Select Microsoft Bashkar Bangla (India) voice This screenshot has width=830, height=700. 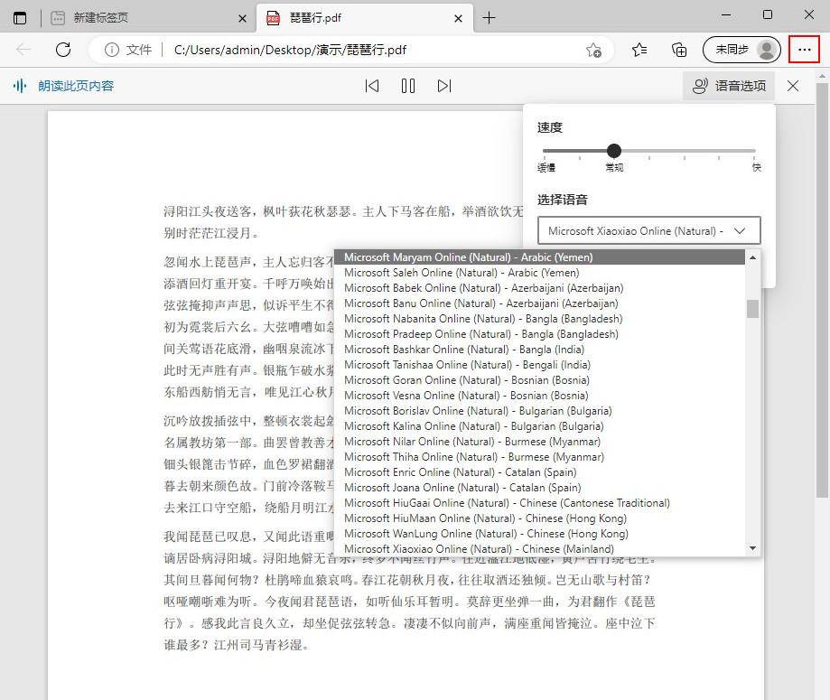[x=540, y=350]
